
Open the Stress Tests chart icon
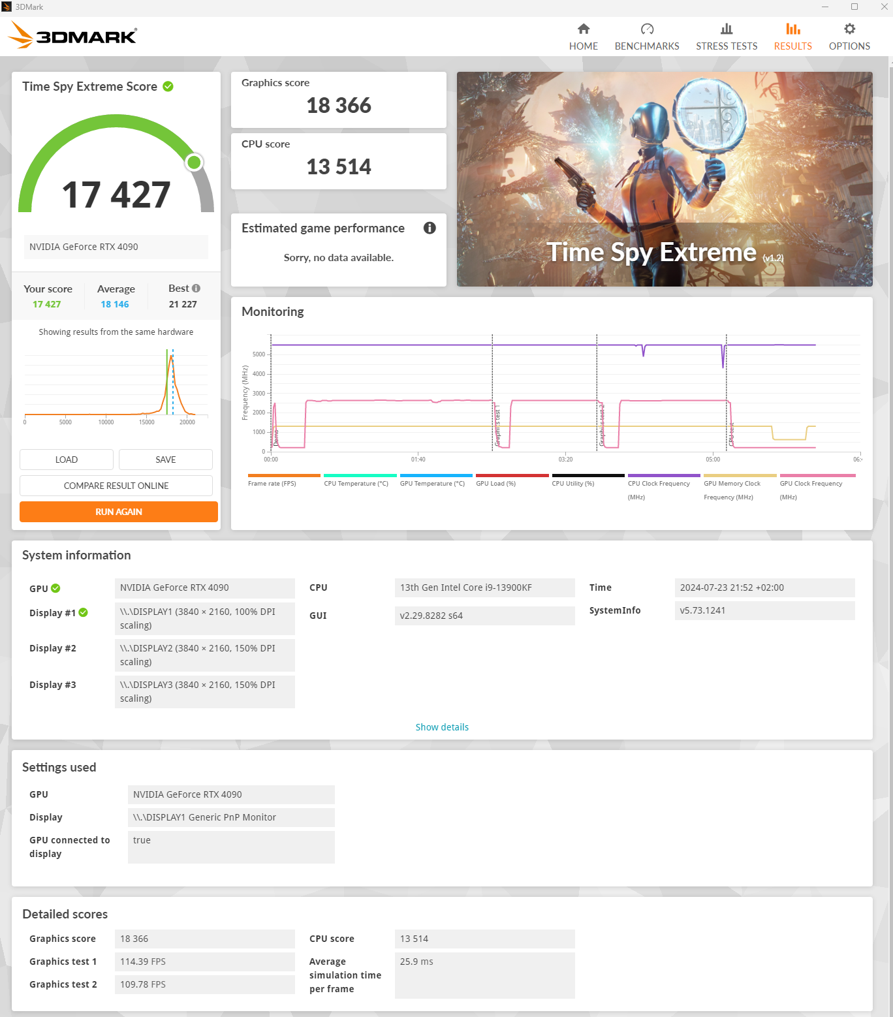pyautogui.click(x=727, y=29)
